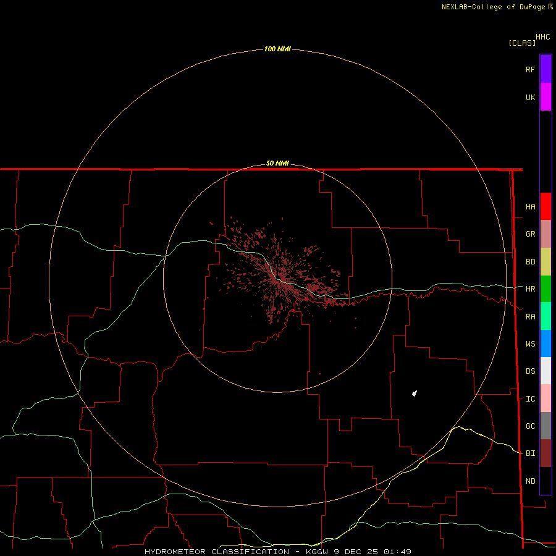
Task: Click the RF legend label
Action: 530,69
